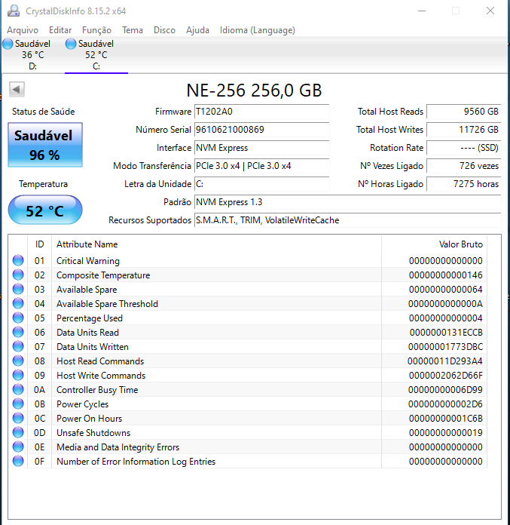Click the Letra da Unidade field
Image resolution: width=510 pixels, height=525 pixels.
point(262,184)
